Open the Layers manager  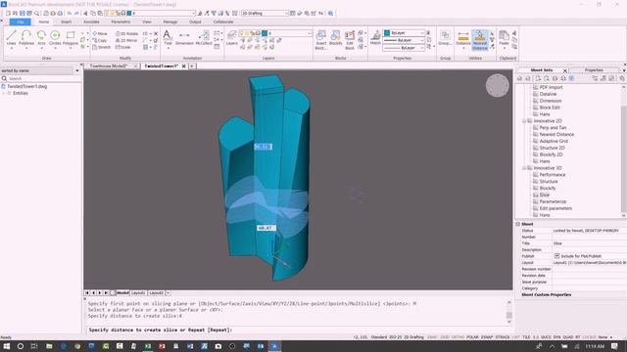tap(232, 38)
